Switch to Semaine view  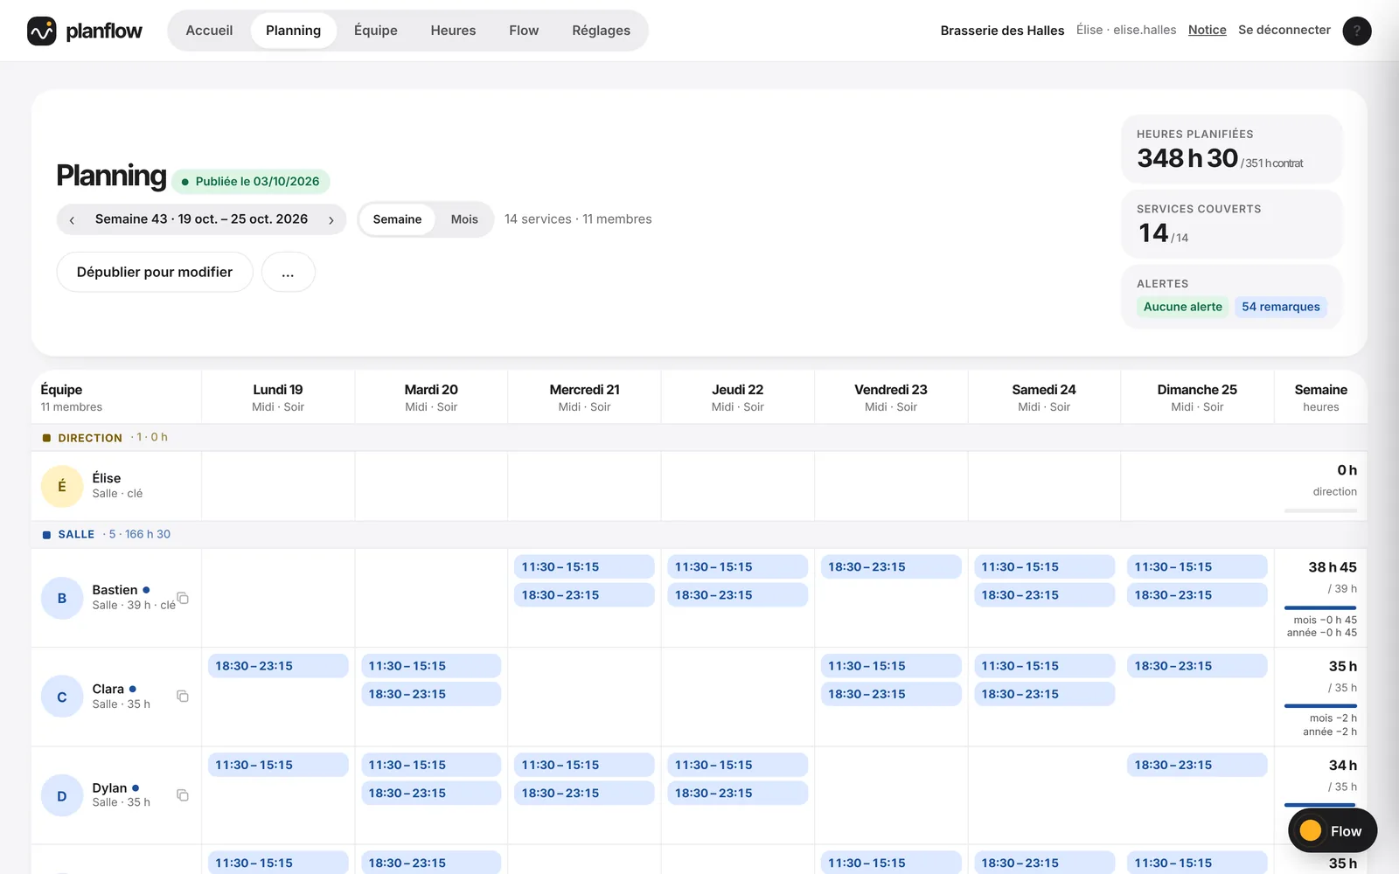tap(397, 219)
